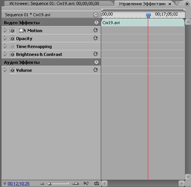Expand the Opacity properties

pyautogui.click(x=5, y=38)
